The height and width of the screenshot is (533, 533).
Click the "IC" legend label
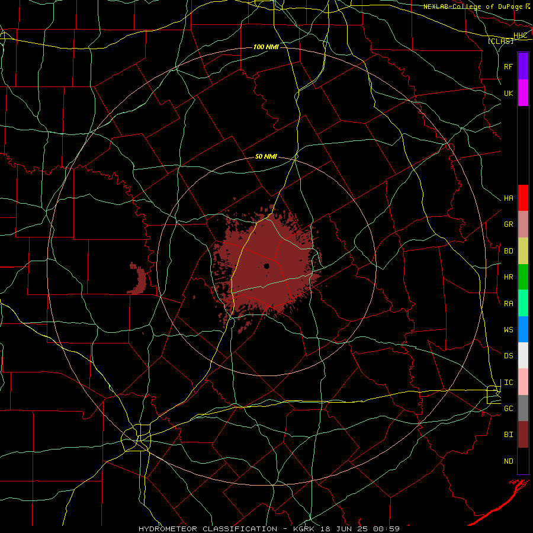pos(509,382)
